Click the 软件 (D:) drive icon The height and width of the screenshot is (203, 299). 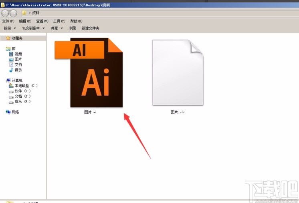(x=11, y=92)
